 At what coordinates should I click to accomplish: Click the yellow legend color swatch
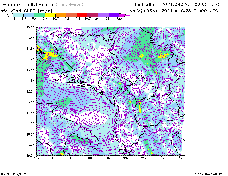tap(50, 15)
